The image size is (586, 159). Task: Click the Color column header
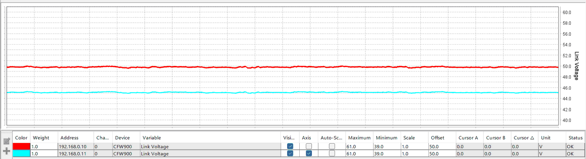21,138
